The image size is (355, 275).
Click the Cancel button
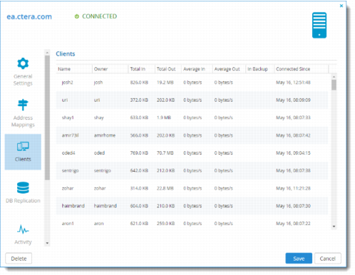328,259
